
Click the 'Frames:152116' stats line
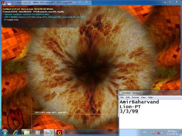click(x=33, y=12)
